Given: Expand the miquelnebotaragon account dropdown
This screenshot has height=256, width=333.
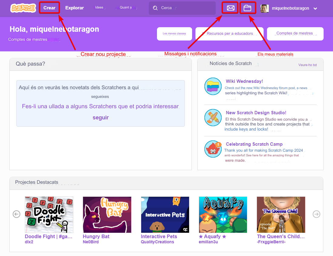Looking at the screenshot, I should point(315,8).
